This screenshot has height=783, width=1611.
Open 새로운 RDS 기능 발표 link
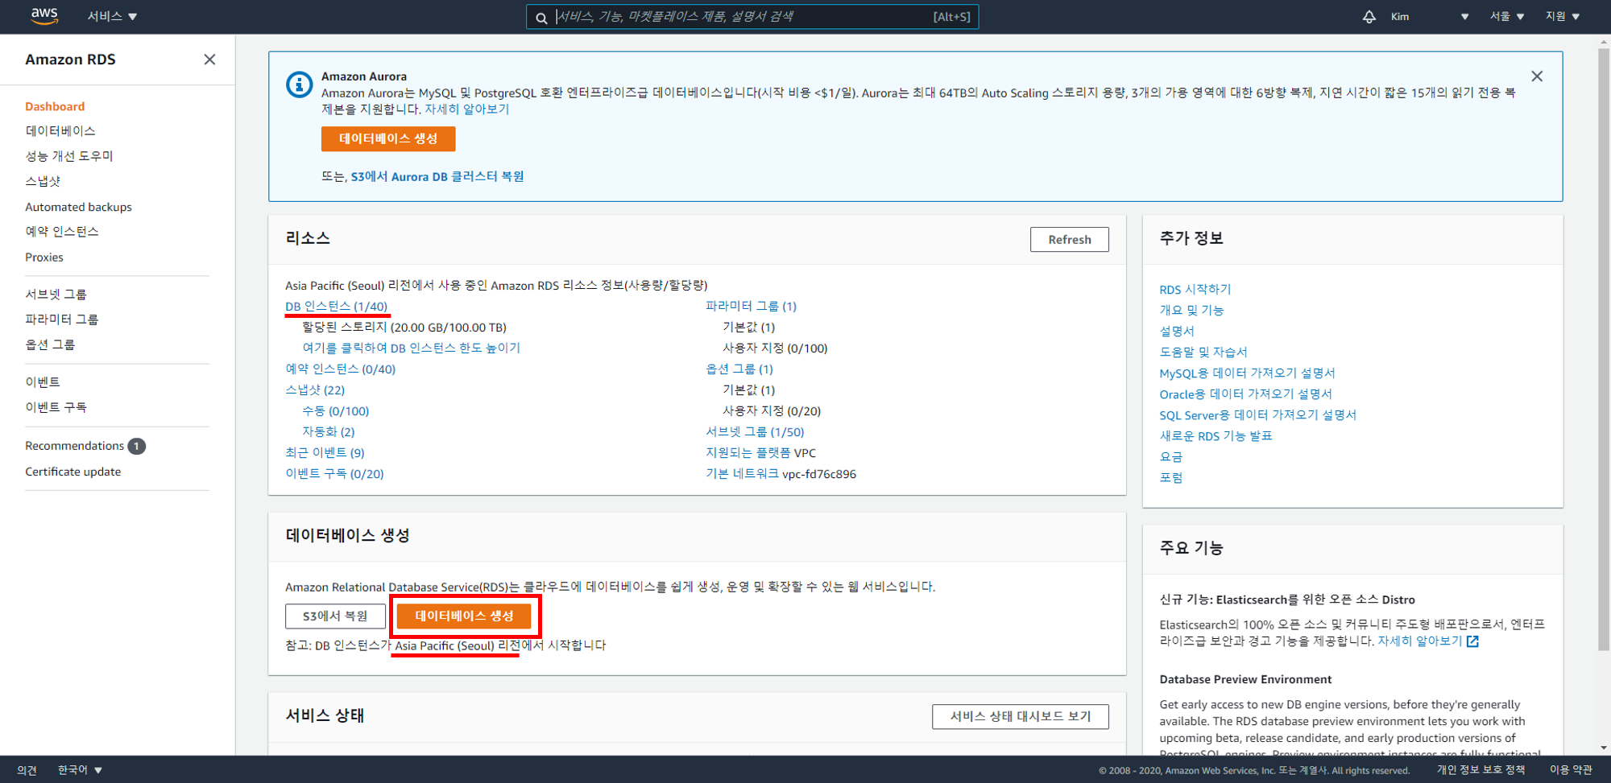click(x=1215, y=436)
